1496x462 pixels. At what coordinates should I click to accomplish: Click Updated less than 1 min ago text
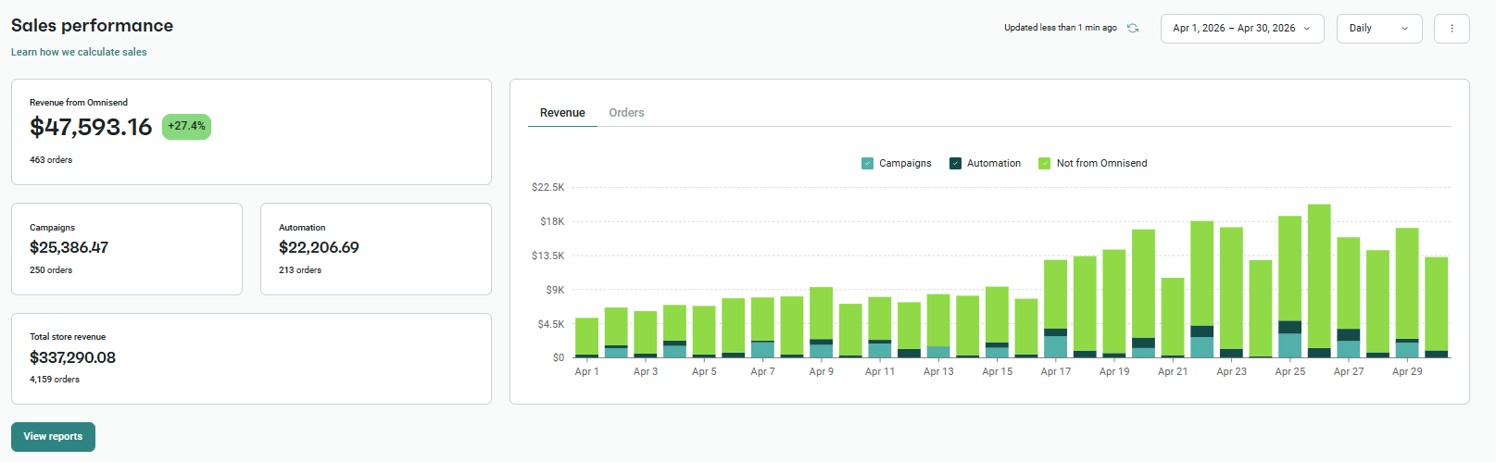click(x=1061, y=28)
